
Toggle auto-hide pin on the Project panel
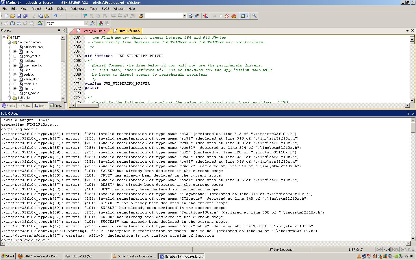[x=59, y=30]
